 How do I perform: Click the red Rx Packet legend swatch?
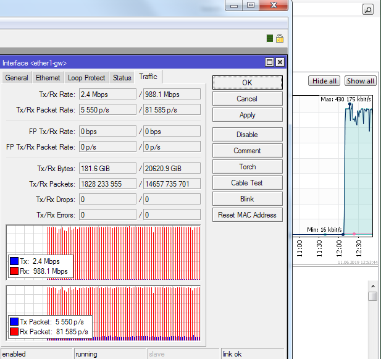(x=14, y=332)
